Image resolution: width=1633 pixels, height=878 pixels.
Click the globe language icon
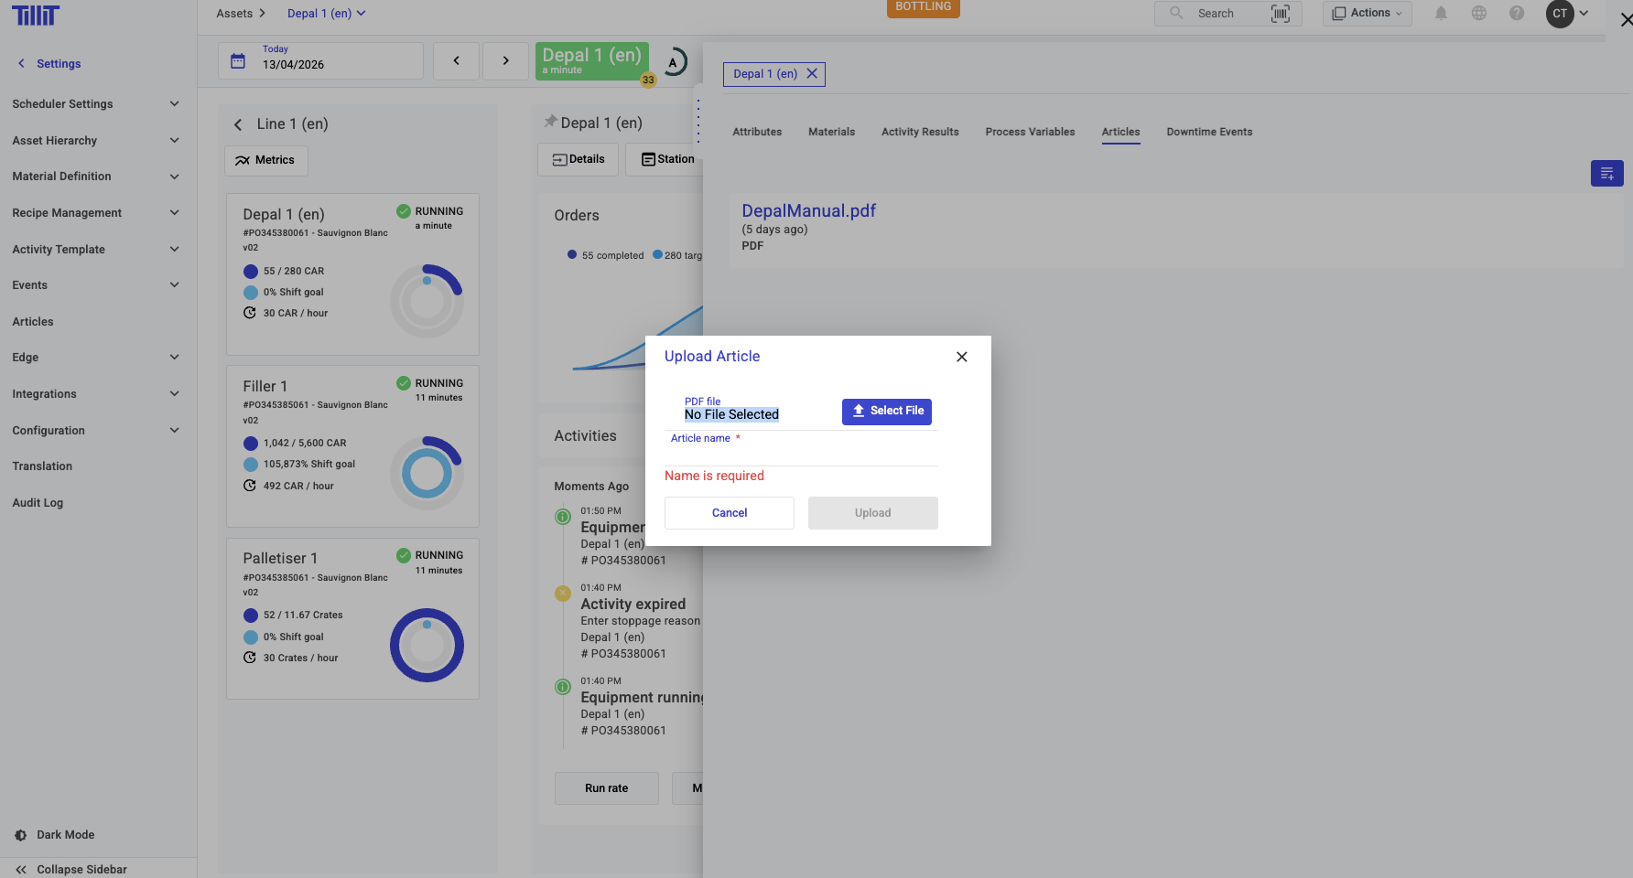click(x=1479, y=14)
